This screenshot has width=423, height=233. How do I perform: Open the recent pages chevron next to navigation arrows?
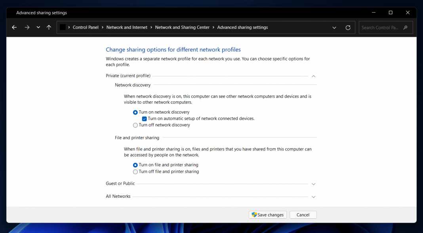tap(38, 27)
